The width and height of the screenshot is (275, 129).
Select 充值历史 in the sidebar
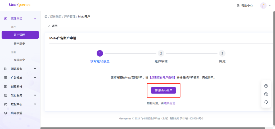[19, 60]
